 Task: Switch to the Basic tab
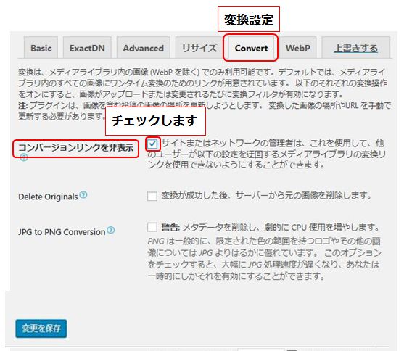(41, 48)
